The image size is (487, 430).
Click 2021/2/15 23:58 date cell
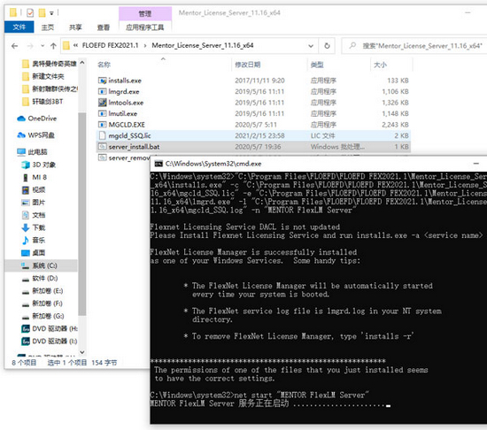point(259,135)
